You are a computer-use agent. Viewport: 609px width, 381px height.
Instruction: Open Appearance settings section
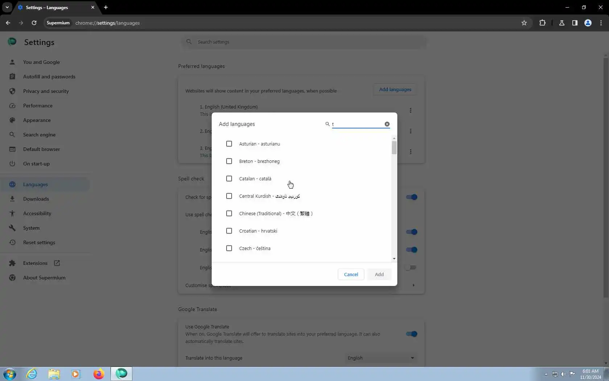pos(37,120)
